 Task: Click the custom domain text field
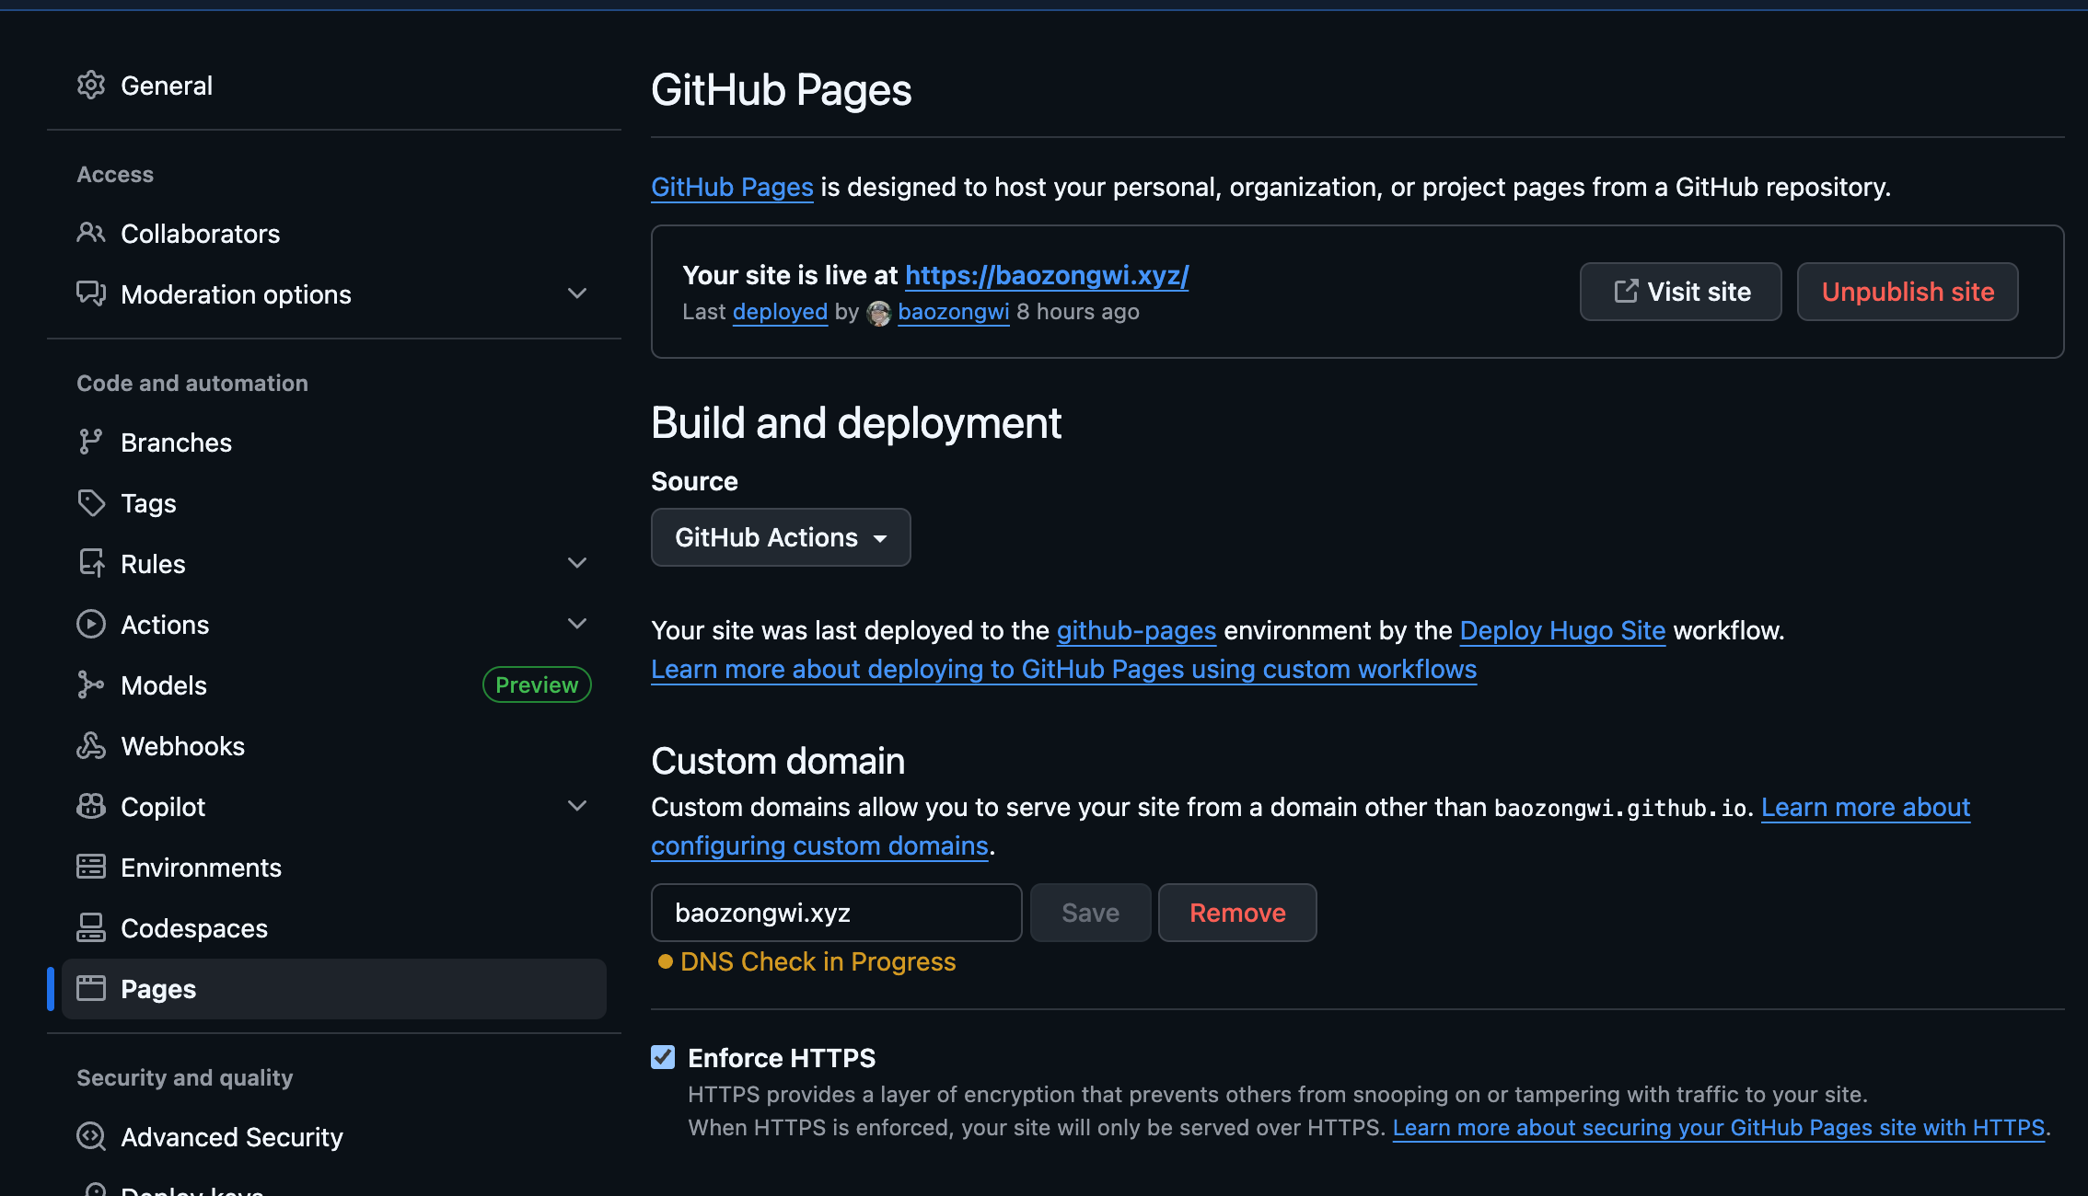837,913
